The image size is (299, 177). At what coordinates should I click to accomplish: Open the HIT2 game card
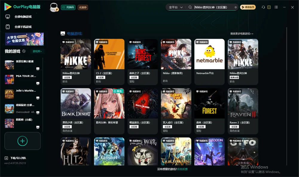coord(76,152)
